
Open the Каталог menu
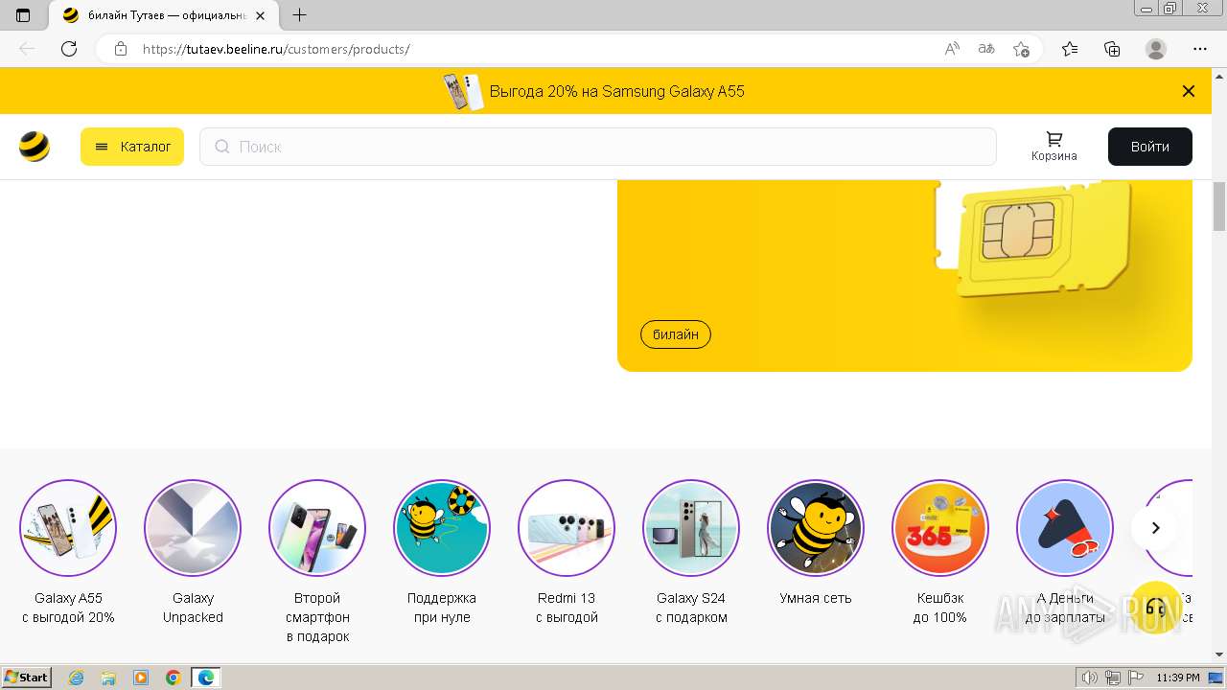[x=132, y=147]
